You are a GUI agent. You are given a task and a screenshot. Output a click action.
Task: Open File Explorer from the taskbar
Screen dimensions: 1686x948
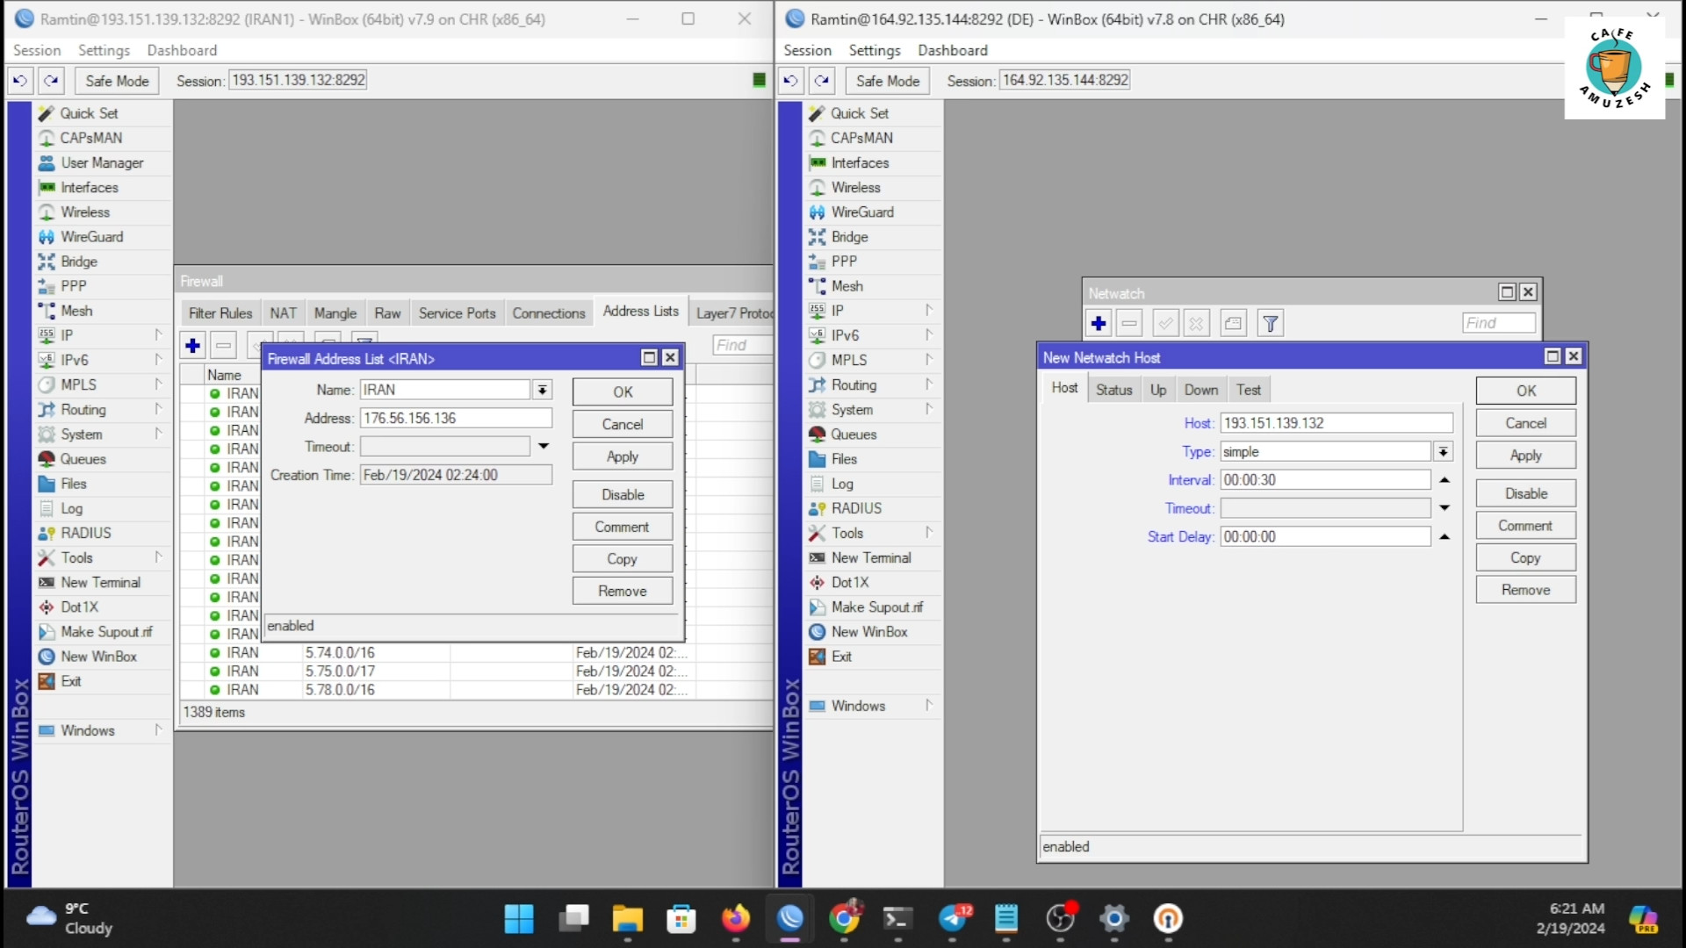628,919
